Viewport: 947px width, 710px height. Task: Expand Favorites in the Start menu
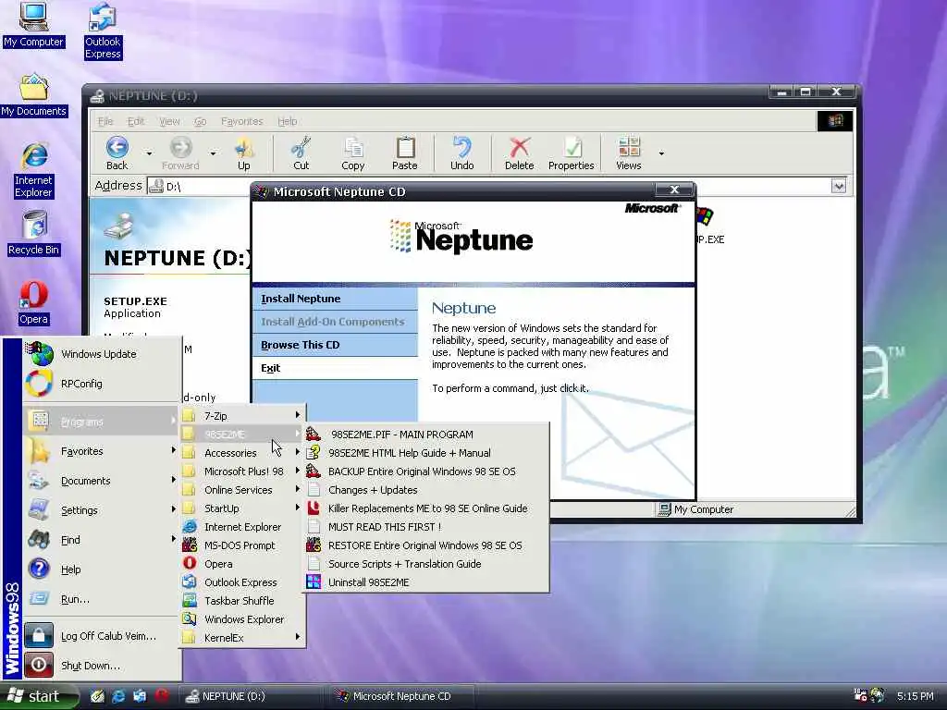[102, 451]
